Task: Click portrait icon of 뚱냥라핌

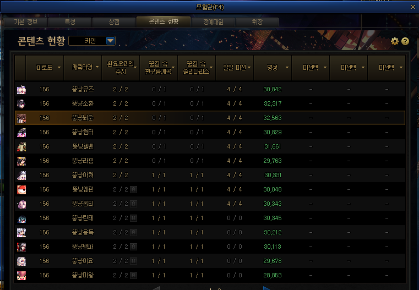Action: point(21,161)
